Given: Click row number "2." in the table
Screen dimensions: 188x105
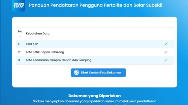Looking at the screenshot, I should click(19, 52).
